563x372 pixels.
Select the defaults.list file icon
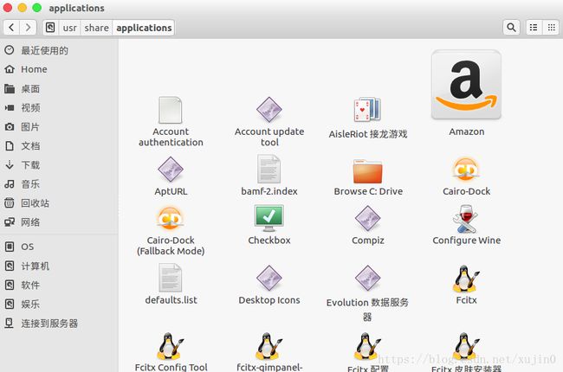pyautogui.click(x=171, y=278)
